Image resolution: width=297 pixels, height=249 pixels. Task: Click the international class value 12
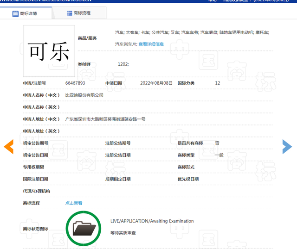[x=218, y=83]
